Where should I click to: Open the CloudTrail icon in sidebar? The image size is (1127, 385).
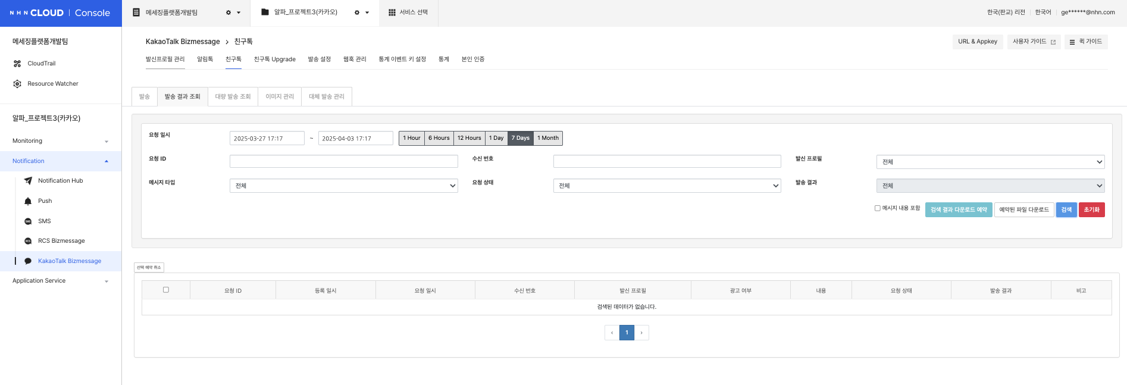click(x=17, y=64)
